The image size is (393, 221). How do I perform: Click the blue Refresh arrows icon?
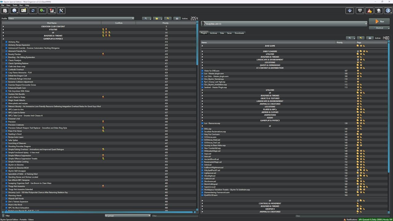(33, 11)
